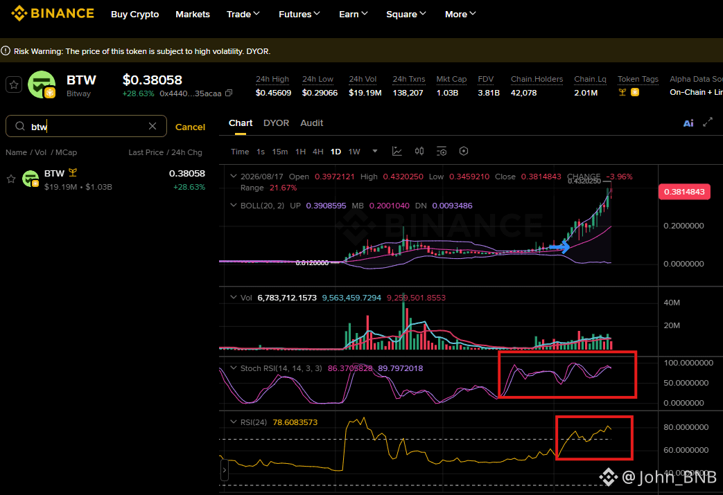Open the hexagon chart settings icon
The height and width of the screenshot is (495, 723).
pos(464,151)
